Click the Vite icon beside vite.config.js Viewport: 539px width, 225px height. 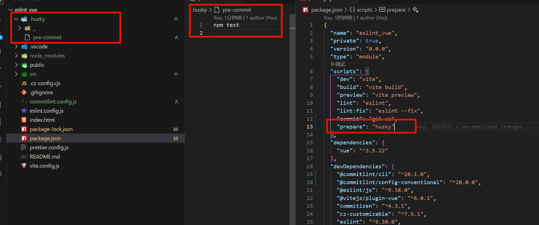tap(24, 166)
